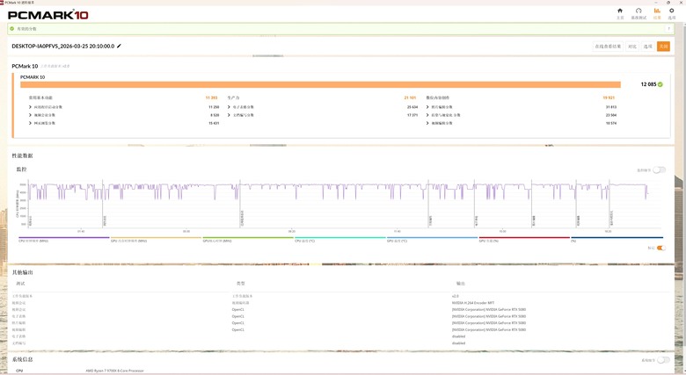The image size is (686, 375).
Task: Click the first NVIDIA GeForce RTX 5080 output
Action: pos(489,309)
